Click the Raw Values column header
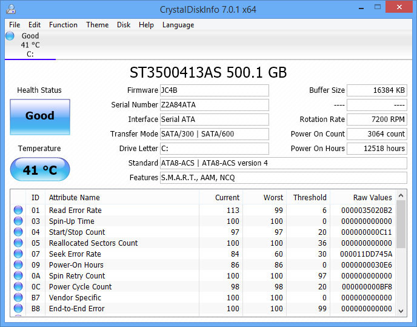The height and width of the screenshot is (327, 417). pos(363,198)
